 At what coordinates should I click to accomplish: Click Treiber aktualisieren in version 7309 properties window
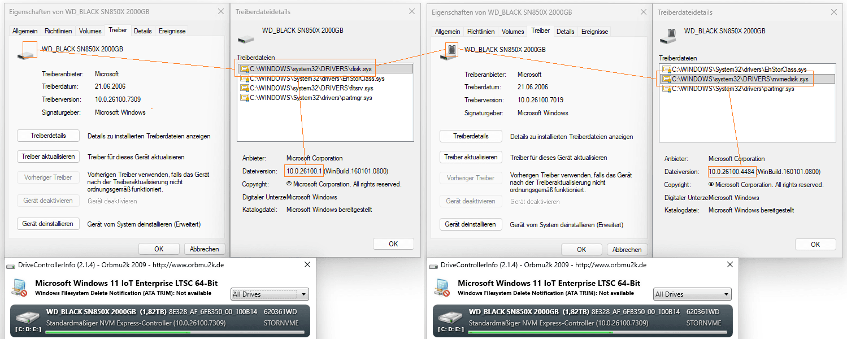tap(48, 157)
